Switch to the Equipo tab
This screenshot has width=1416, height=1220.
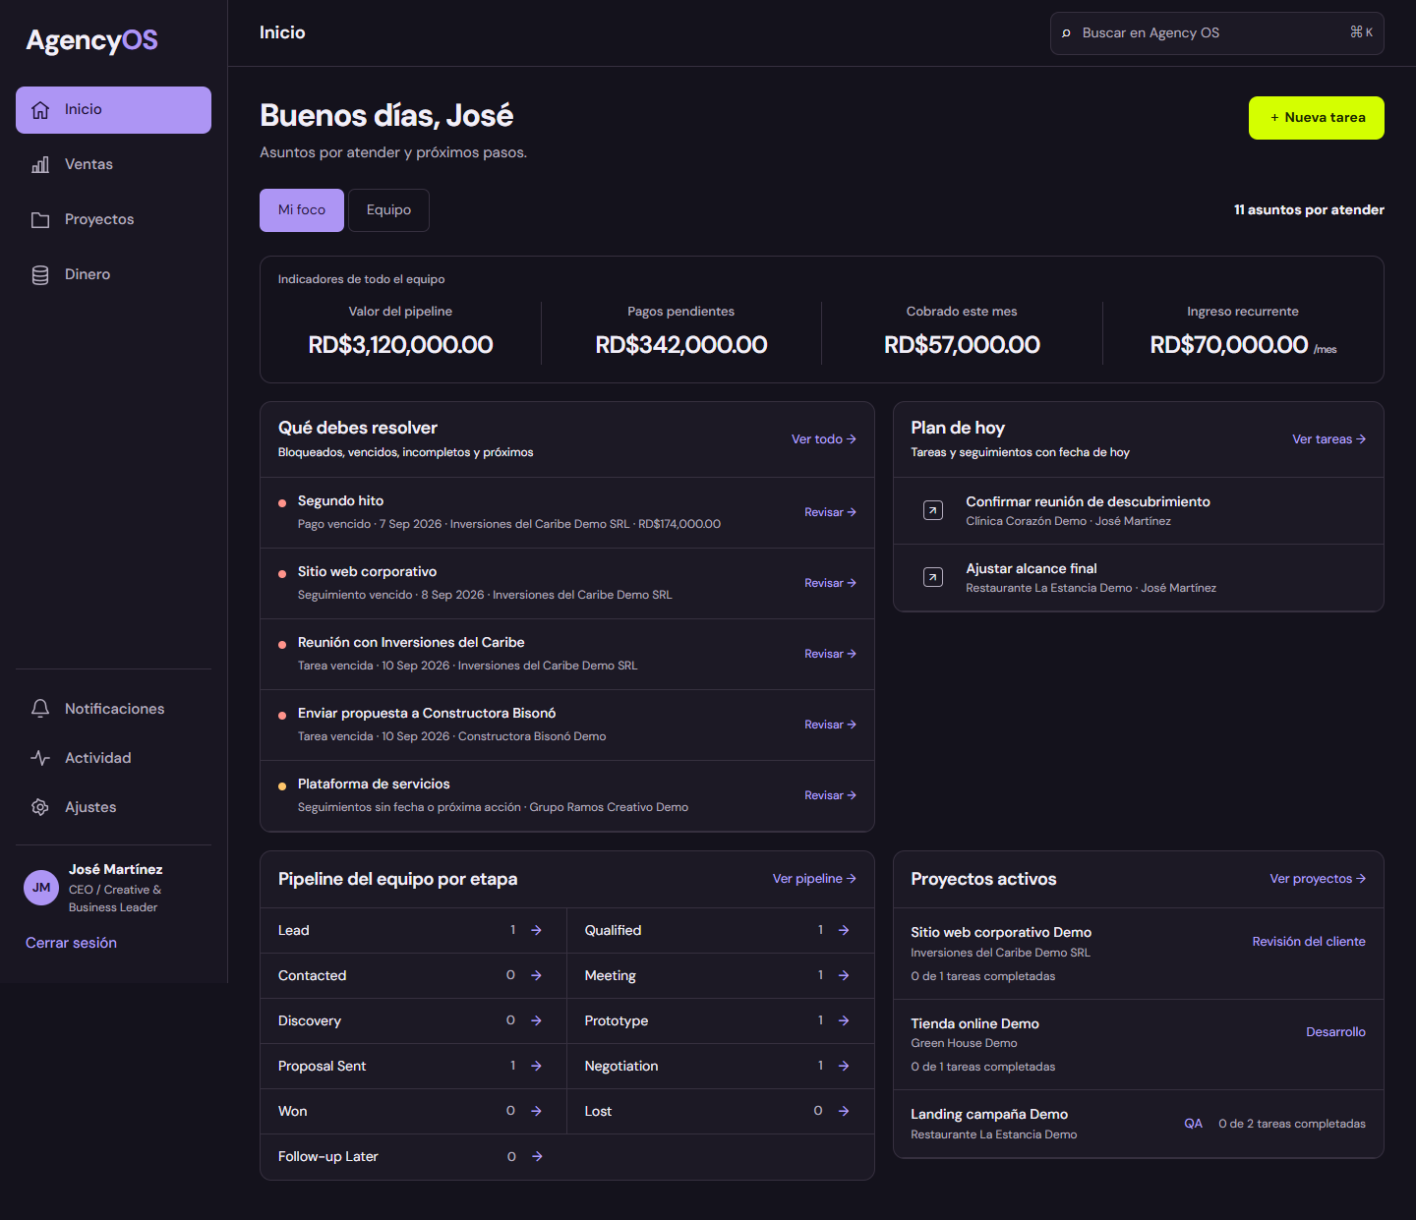pos(388,210)
